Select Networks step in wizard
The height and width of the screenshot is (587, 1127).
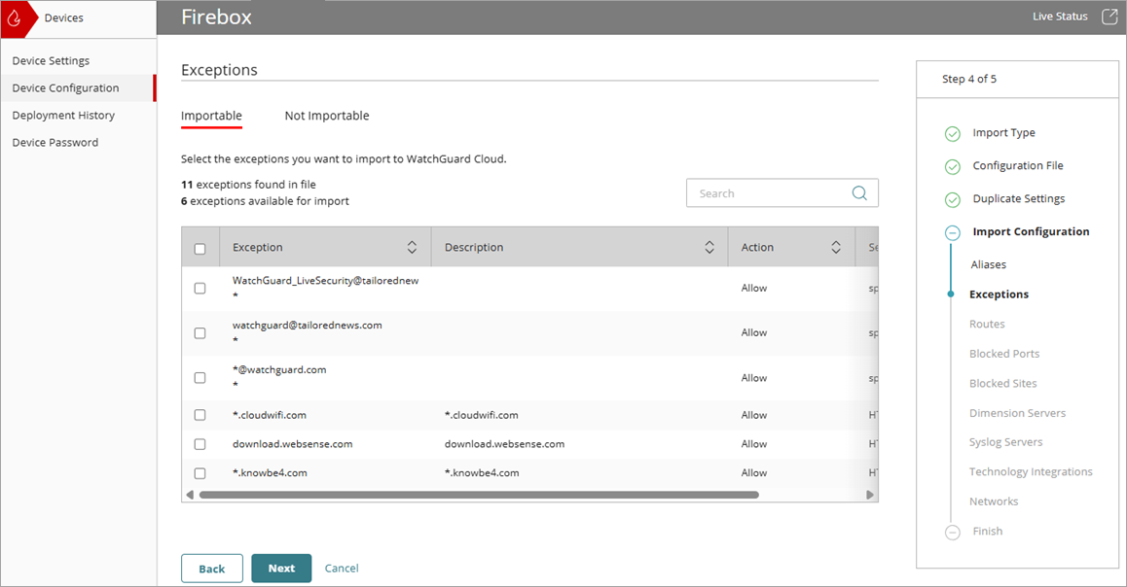tap(994, 501)
